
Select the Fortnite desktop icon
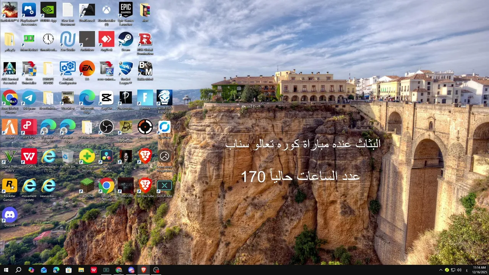point(145,101)
